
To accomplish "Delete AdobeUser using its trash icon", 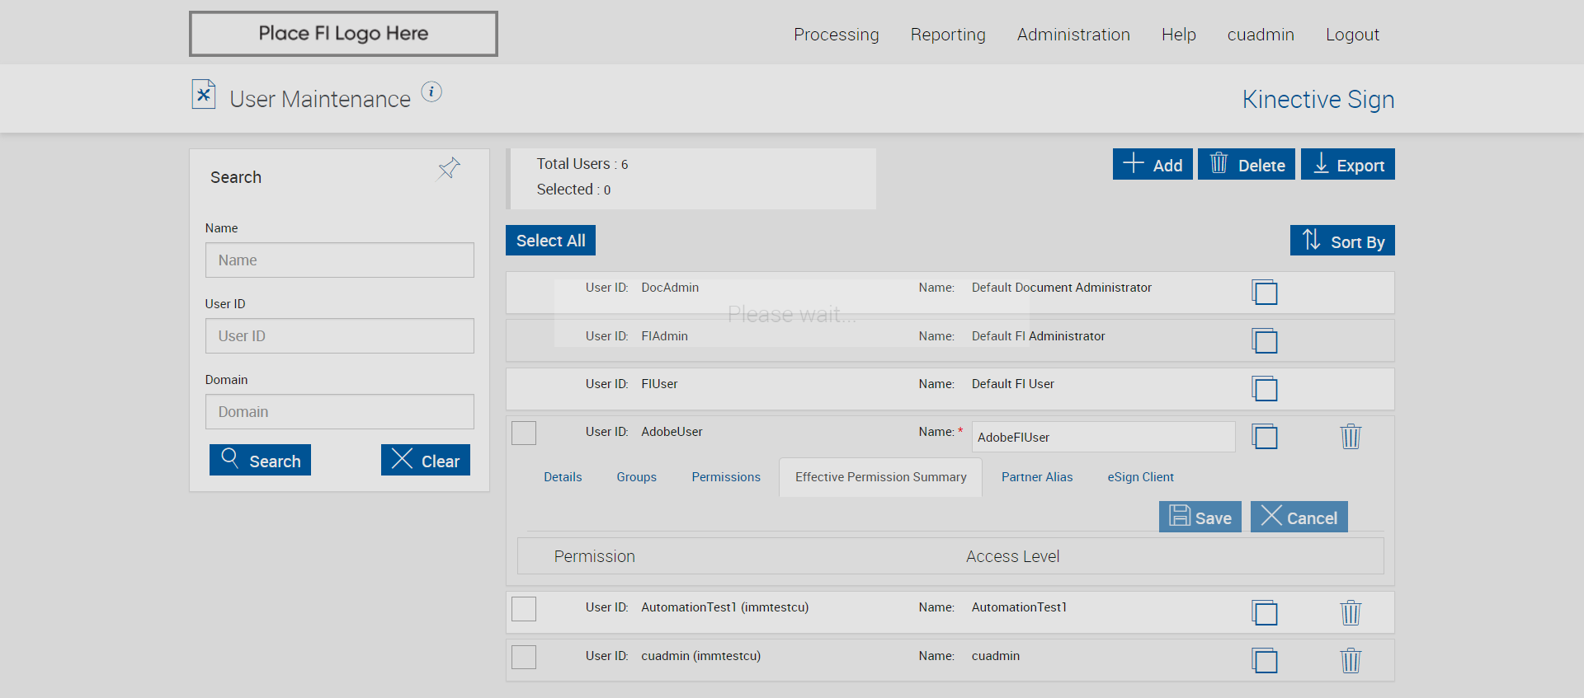I will (1351, 437).
